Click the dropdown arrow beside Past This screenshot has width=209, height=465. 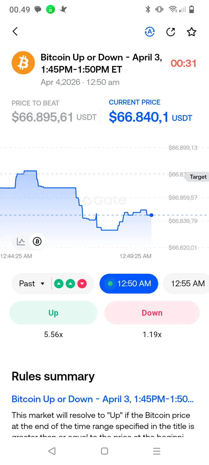click(43, 284)
